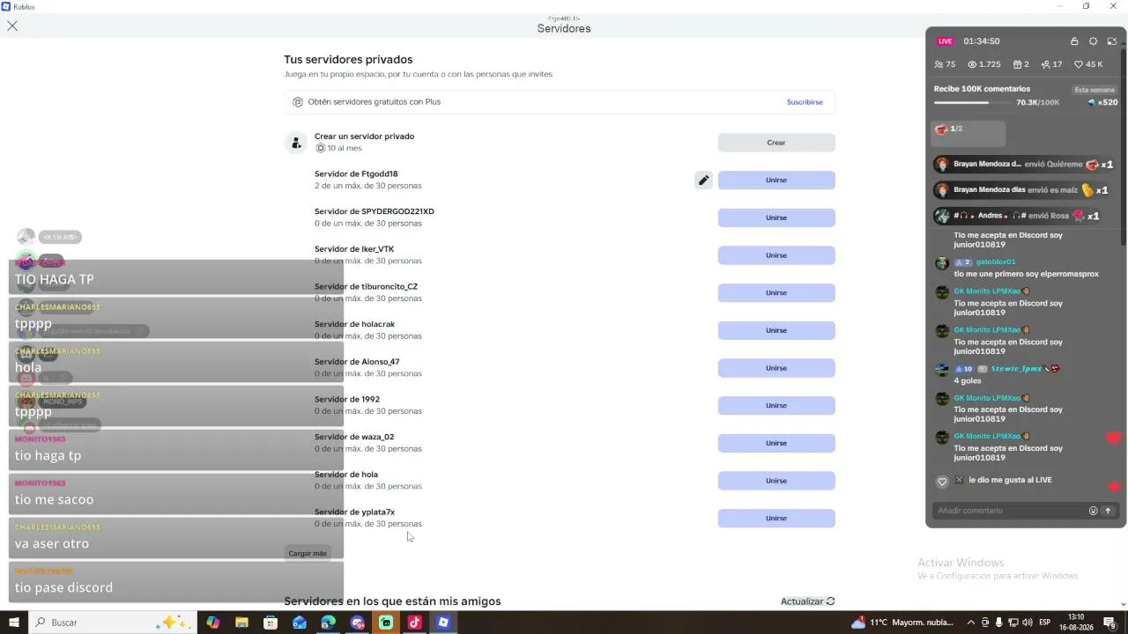Join Servidor de SPYDERGOD221XD with Unirse
Screen dimensions: 1128x634
pyautogui.click(x=776, y=217)
